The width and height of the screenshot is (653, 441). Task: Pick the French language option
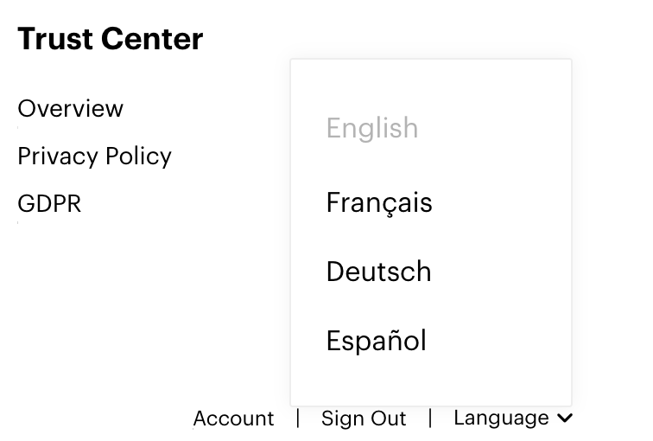[379, 203]
